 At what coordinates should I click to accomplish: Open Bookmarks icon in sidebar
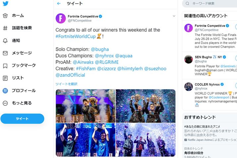point(5,66)
